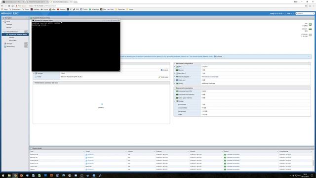Expand the Video card row

click(175, 80)
